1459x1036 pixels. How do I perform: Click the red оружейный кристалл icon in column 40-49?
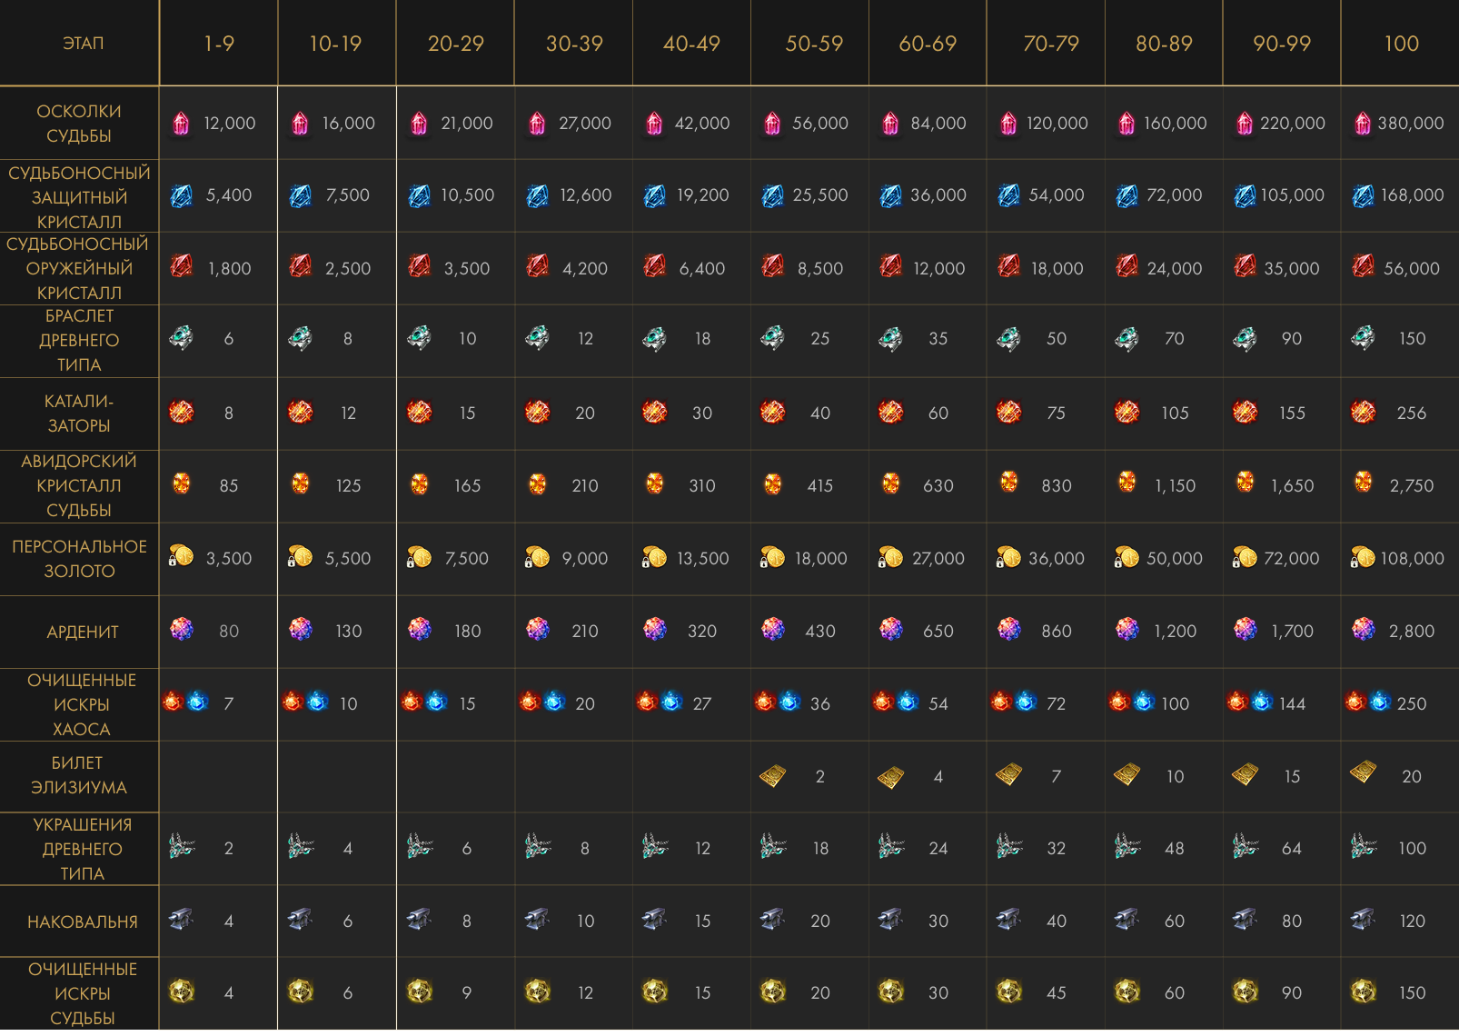(x=655, y=266)
